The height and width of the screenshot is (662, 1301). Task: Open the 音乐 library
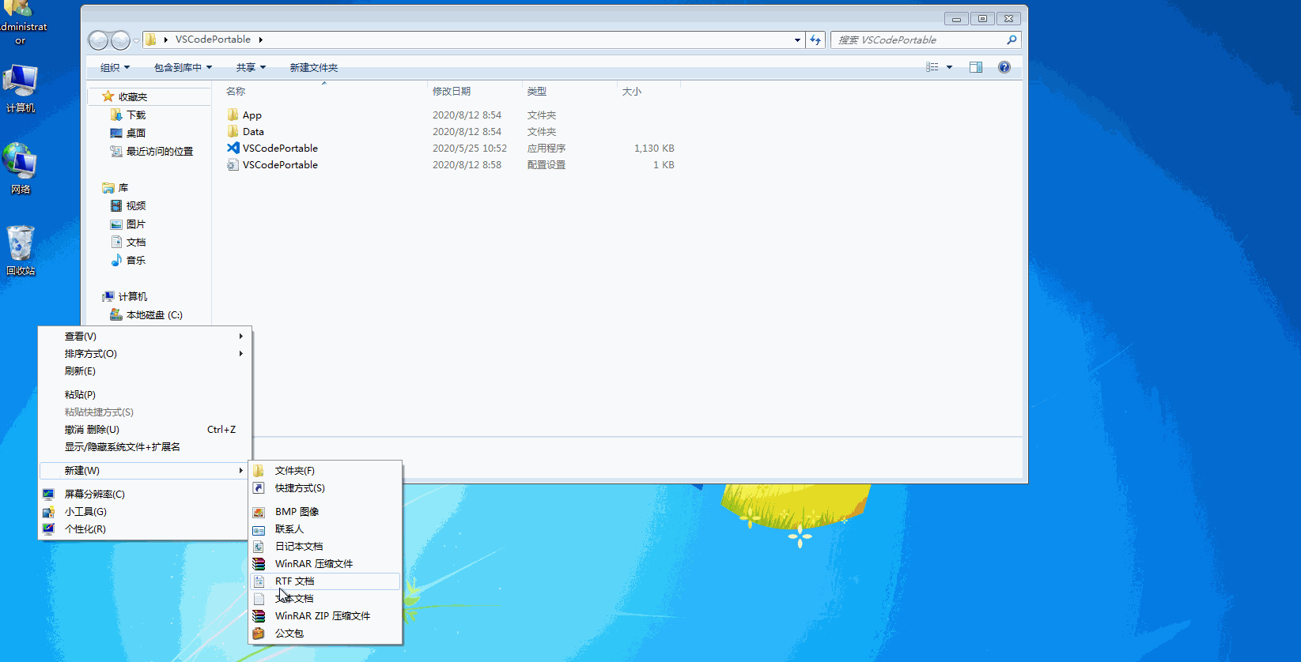click(x=136, y=261)
